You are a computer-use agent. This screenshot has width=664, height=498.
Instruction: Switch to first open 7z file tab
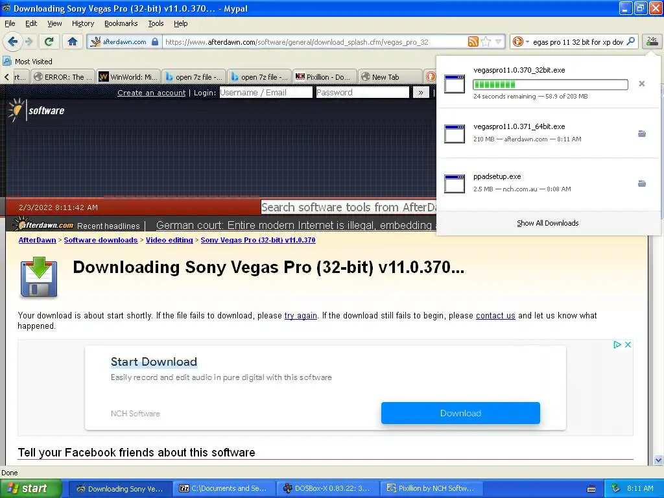coord(193,77)
